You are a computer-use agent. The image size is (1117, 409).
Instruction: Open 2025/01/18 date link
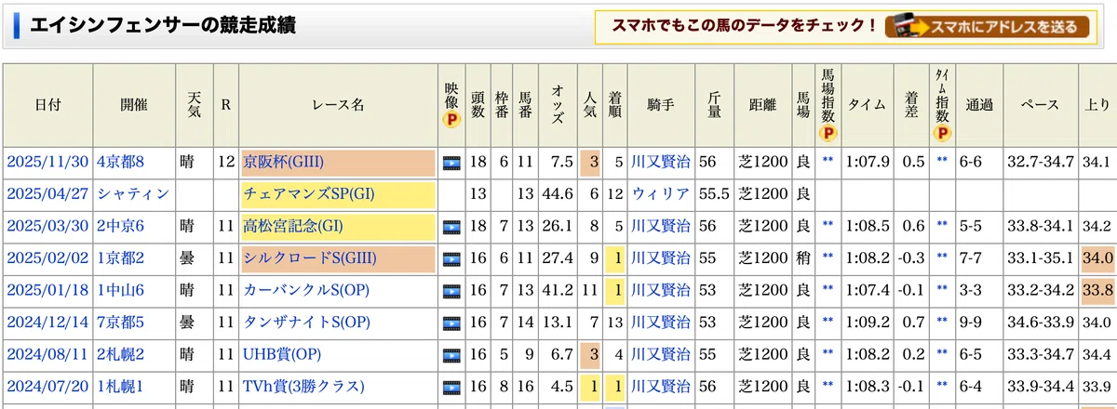47,290
